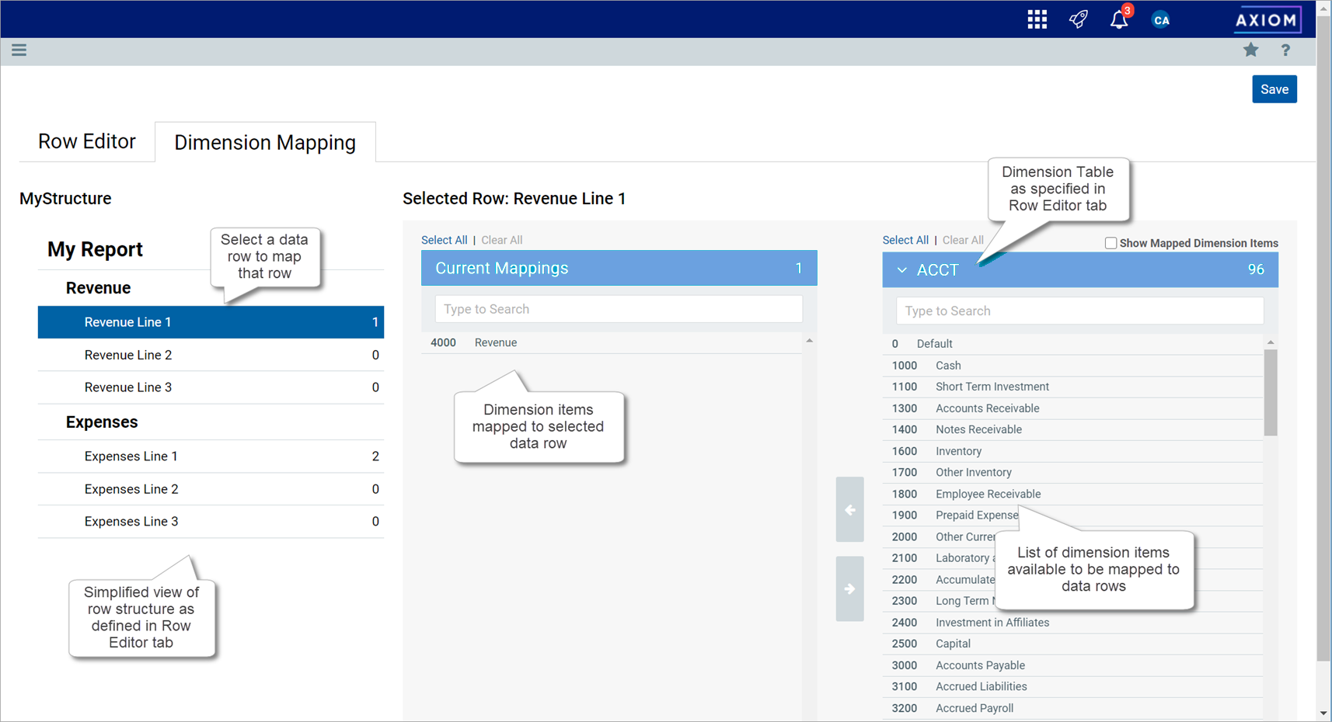Open help with question mark icon
1332x722 pixels.
click(1285, 50)
